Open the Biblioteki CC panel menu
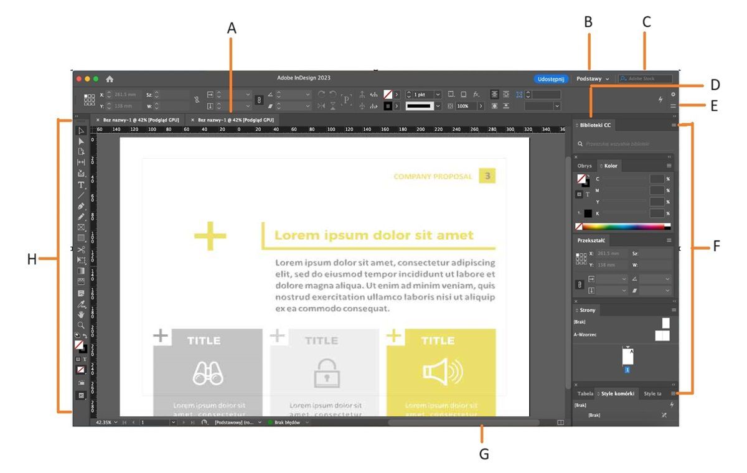Viewport: 747px width, 473px height. click(x=674, y=125)
